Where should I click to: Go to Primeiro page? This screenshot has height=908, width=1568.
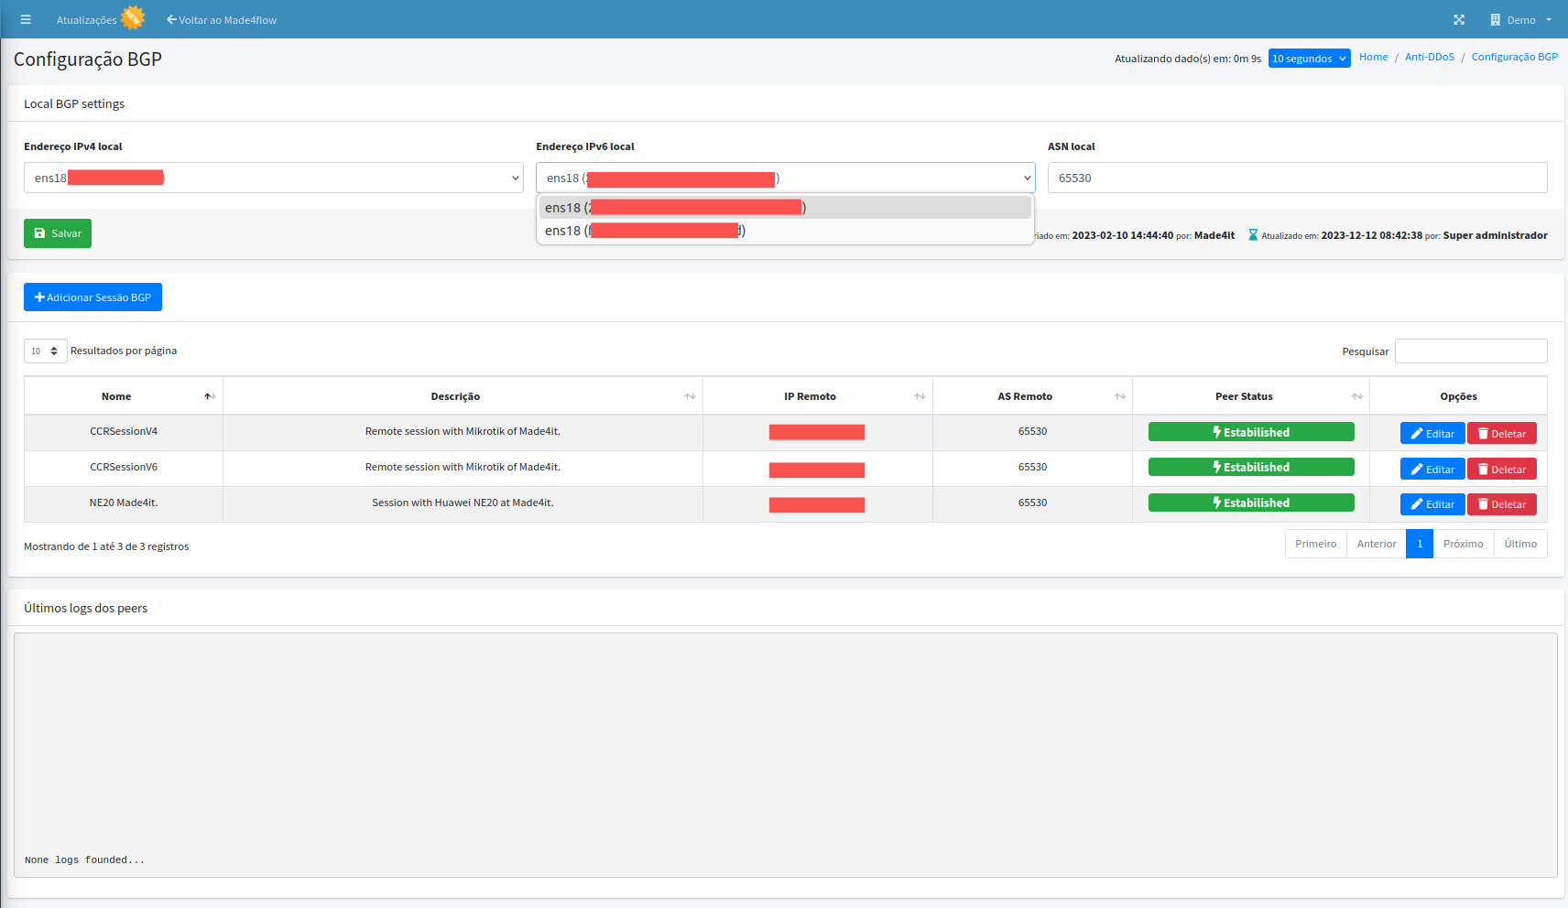coord(1316,544)
